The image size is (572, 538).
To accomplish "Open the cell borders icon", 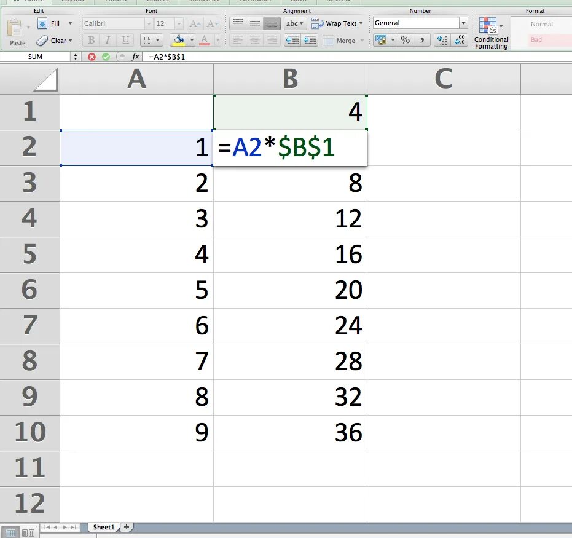I will [148, 39].
